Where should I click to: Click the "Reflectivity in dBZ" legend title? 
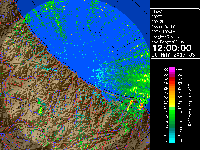click(190, 105)
